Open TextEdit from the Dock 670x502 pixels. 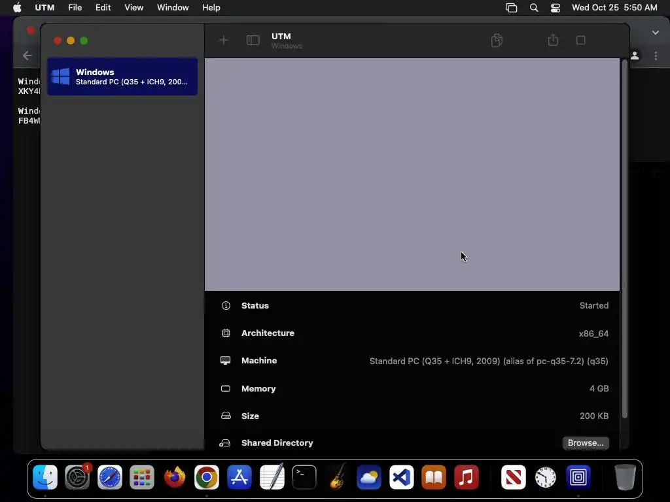tap(272, 477)
